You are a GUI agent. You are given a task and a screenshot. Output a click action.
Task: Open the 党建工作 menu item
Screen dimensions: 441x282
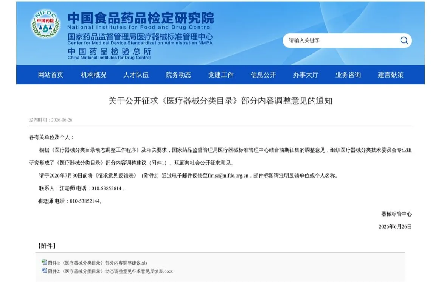[221, 75]
